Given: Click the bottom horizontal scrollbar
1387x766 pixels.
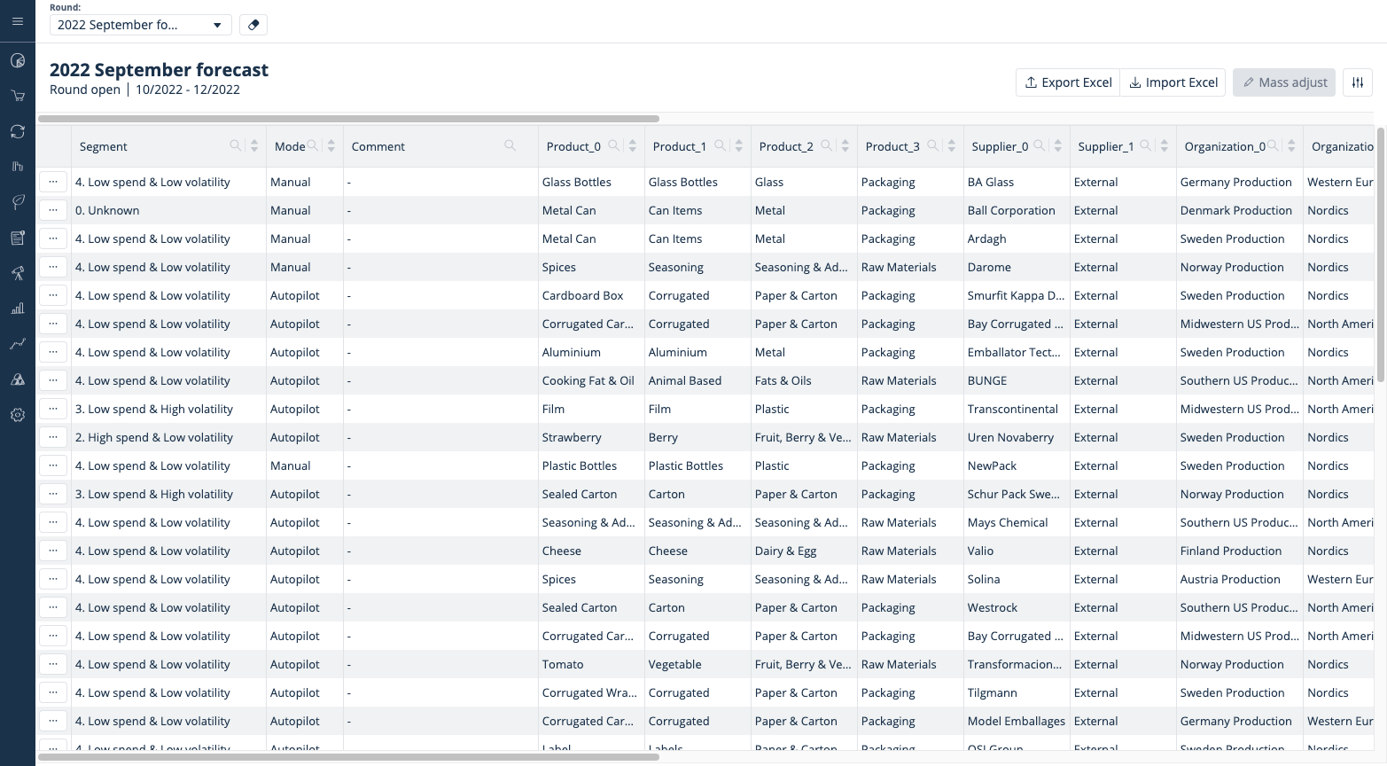Looking at the screenshot, I should coord(348,757).
